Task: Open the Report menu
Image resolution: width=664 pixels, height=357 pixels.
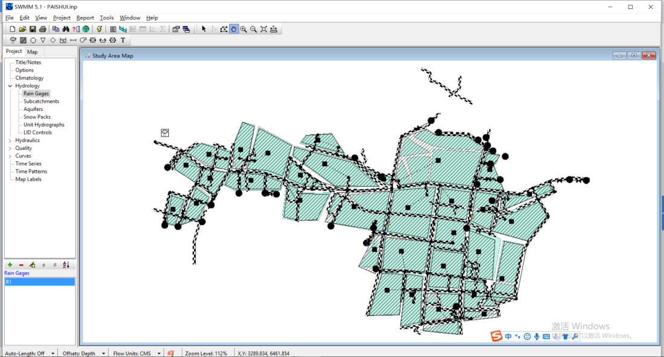Action: click(85, 18)
